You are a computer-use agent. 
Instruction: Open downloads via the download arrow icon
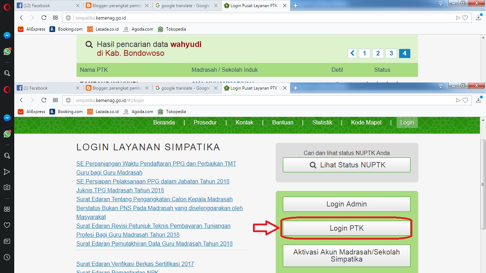478,101
